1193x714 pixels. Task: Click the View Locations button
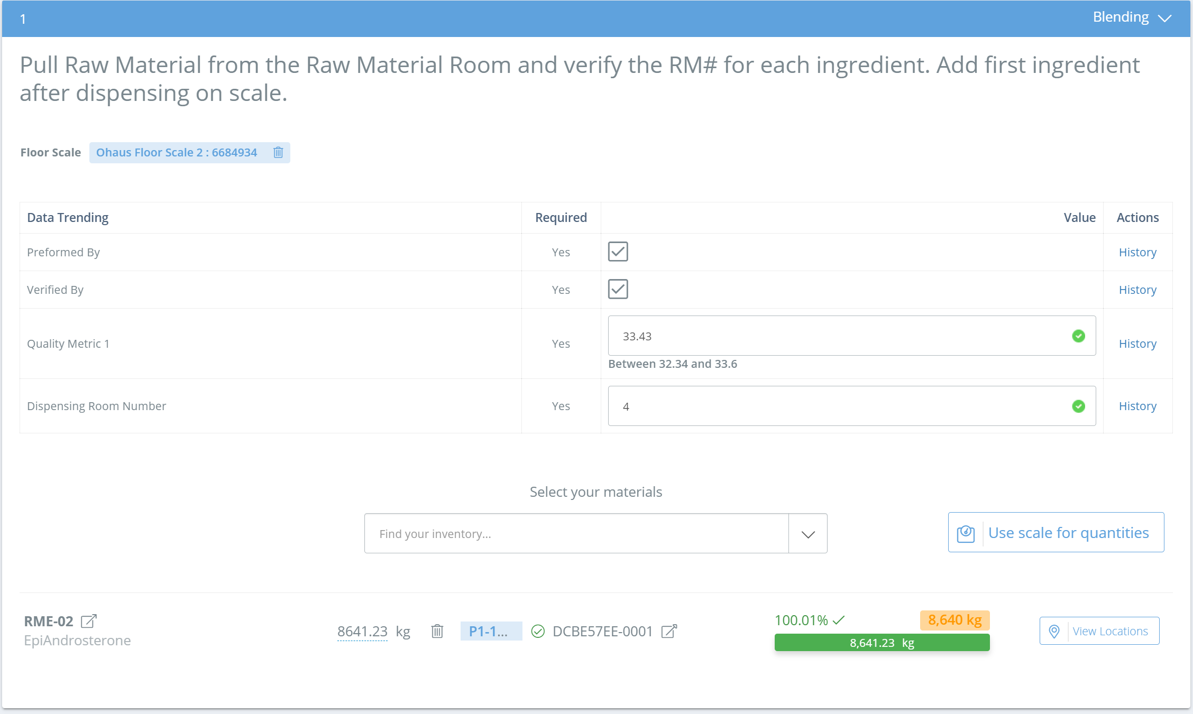coord(1109,631)
